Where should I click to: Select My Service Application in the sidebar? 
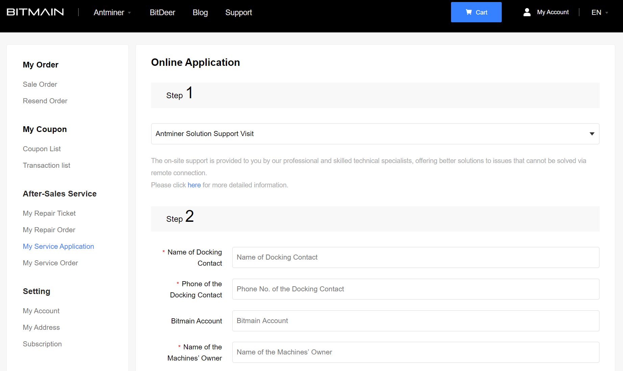click(x=58, y=246)
